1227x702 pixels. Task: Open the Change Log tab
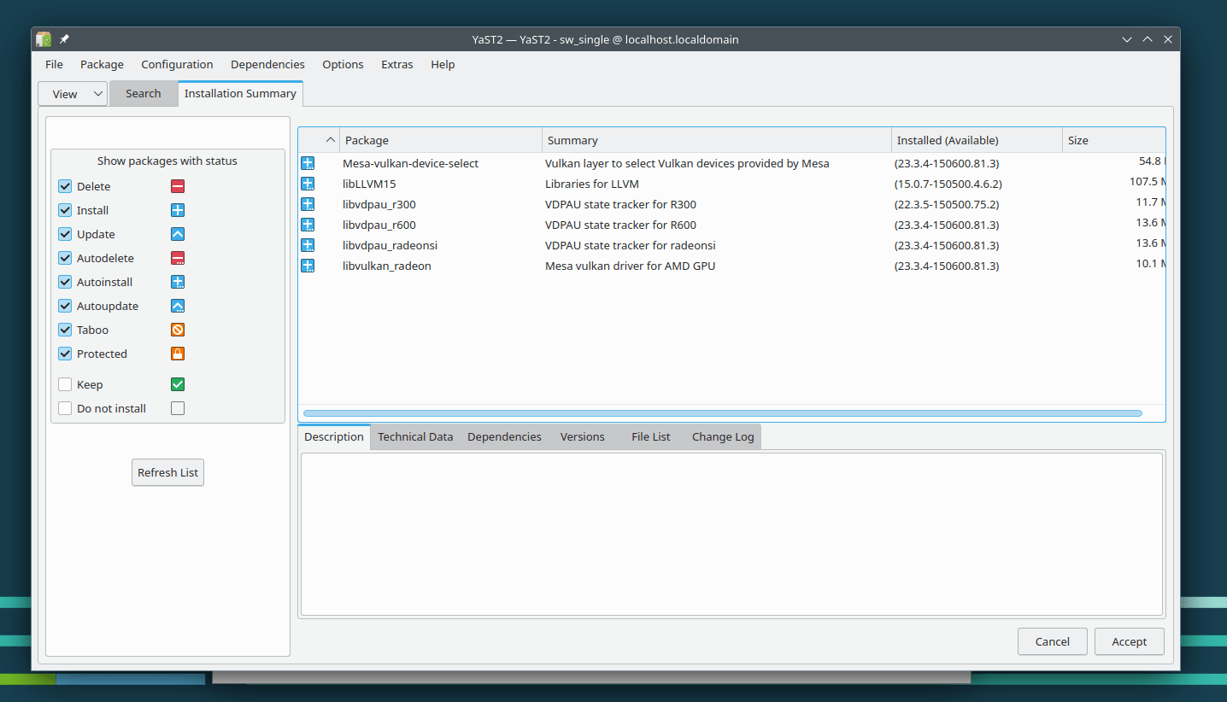coord(723,436)
